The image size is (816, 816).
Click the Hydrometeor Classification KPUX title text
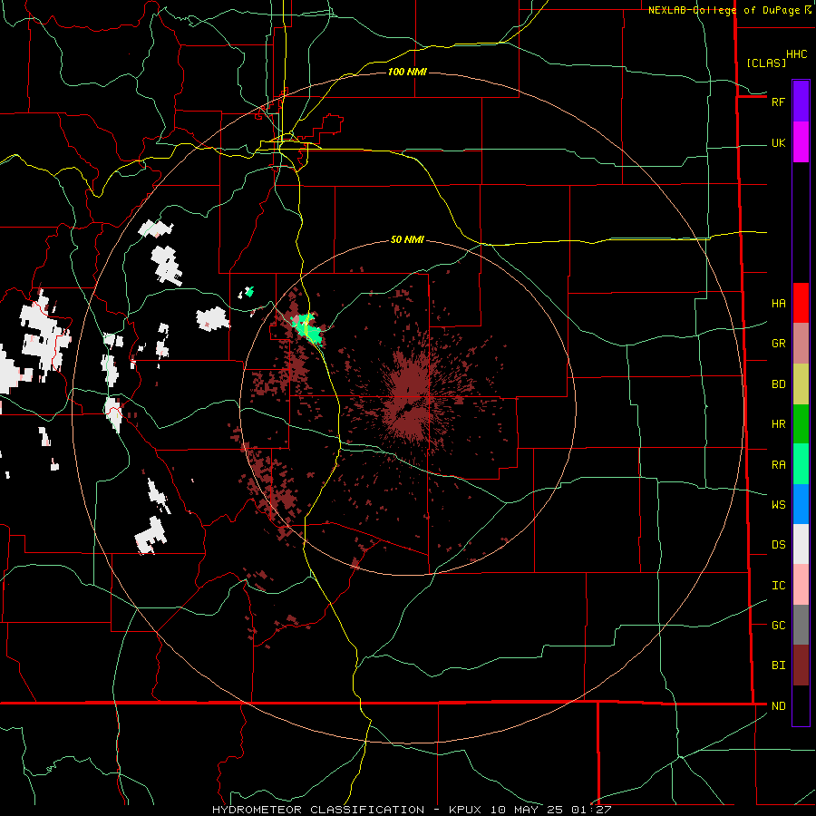click(412, 810)
